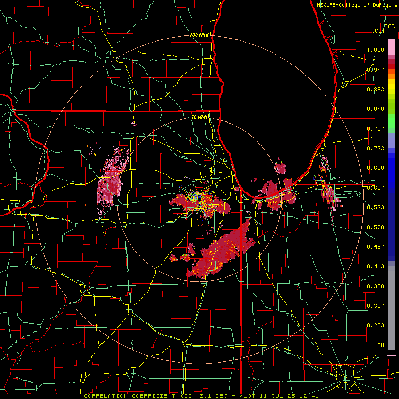Select the 0.733 scale value

tap(376, 149)
